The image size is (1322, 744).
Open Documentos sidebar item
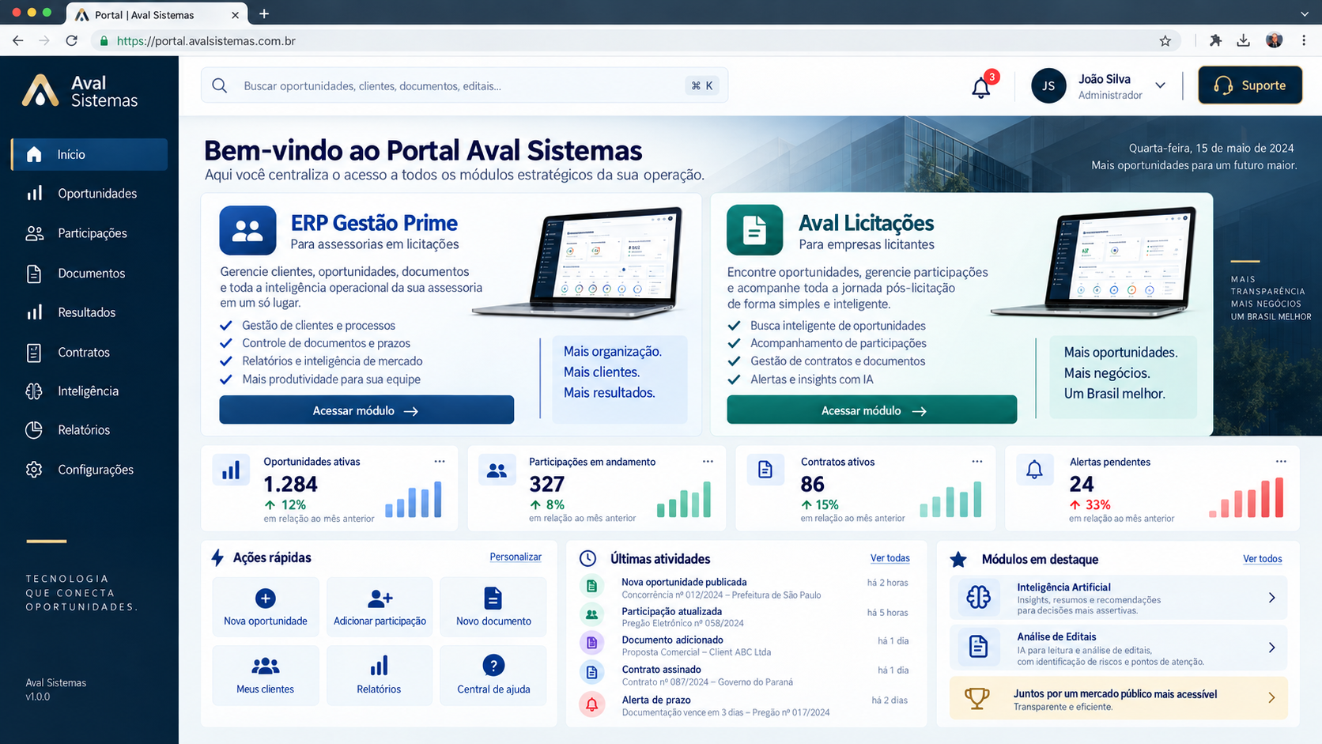click(x=89, y=274)
